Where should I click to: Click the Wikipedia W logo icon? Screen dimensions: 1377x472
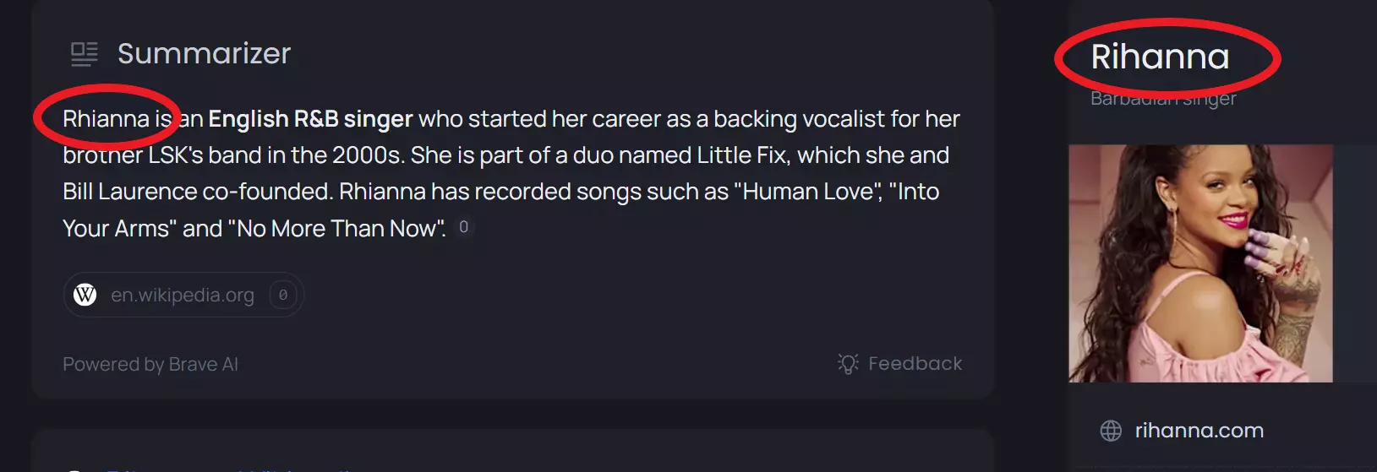pyautogui.click(x=85, y=295)
